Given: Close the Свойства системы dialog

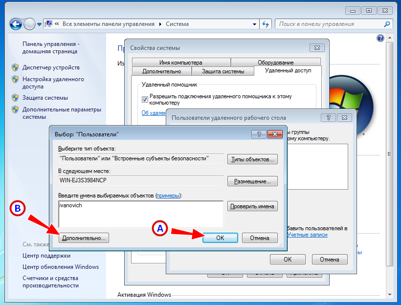Looking at the screenshot, I should pos(317,48).
